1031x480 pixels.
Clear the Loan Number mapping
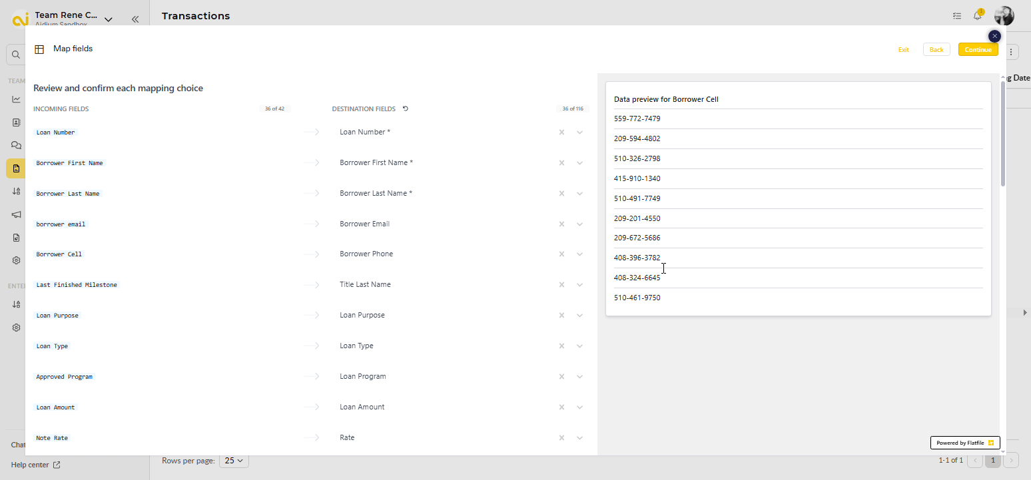[x=561, y=132]
